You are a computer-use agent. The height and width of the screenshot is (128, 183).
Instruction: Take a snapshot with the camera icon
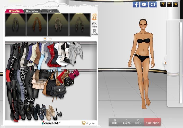click(152, 4)
